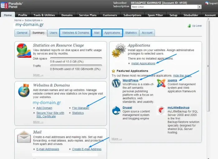218x159 pixels.
Task: Click More link under Websites & Domains
Action: point(38,122)
